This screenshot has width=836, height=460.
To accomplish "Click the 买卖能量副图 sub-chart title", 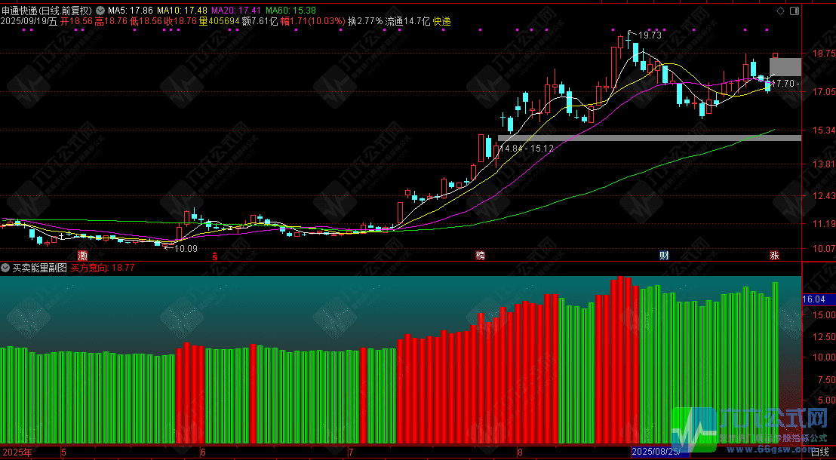I will [x=39, y=268].
